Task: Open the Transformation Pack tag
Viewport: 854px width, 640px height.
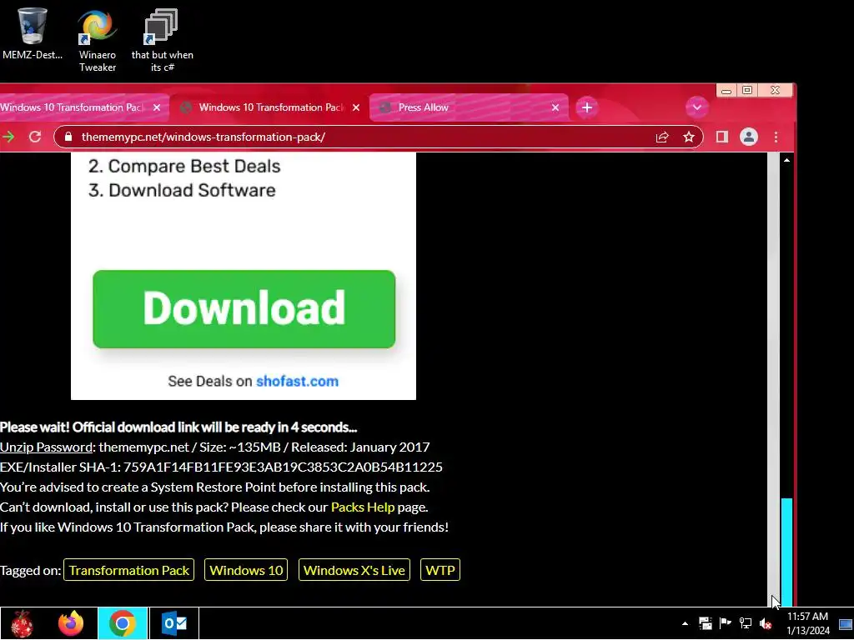Action: click(x=128, y=570)
